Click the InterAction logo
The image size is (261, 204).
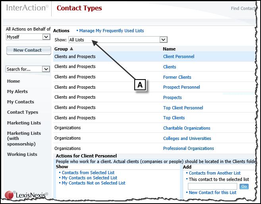[x=27, y=8]
